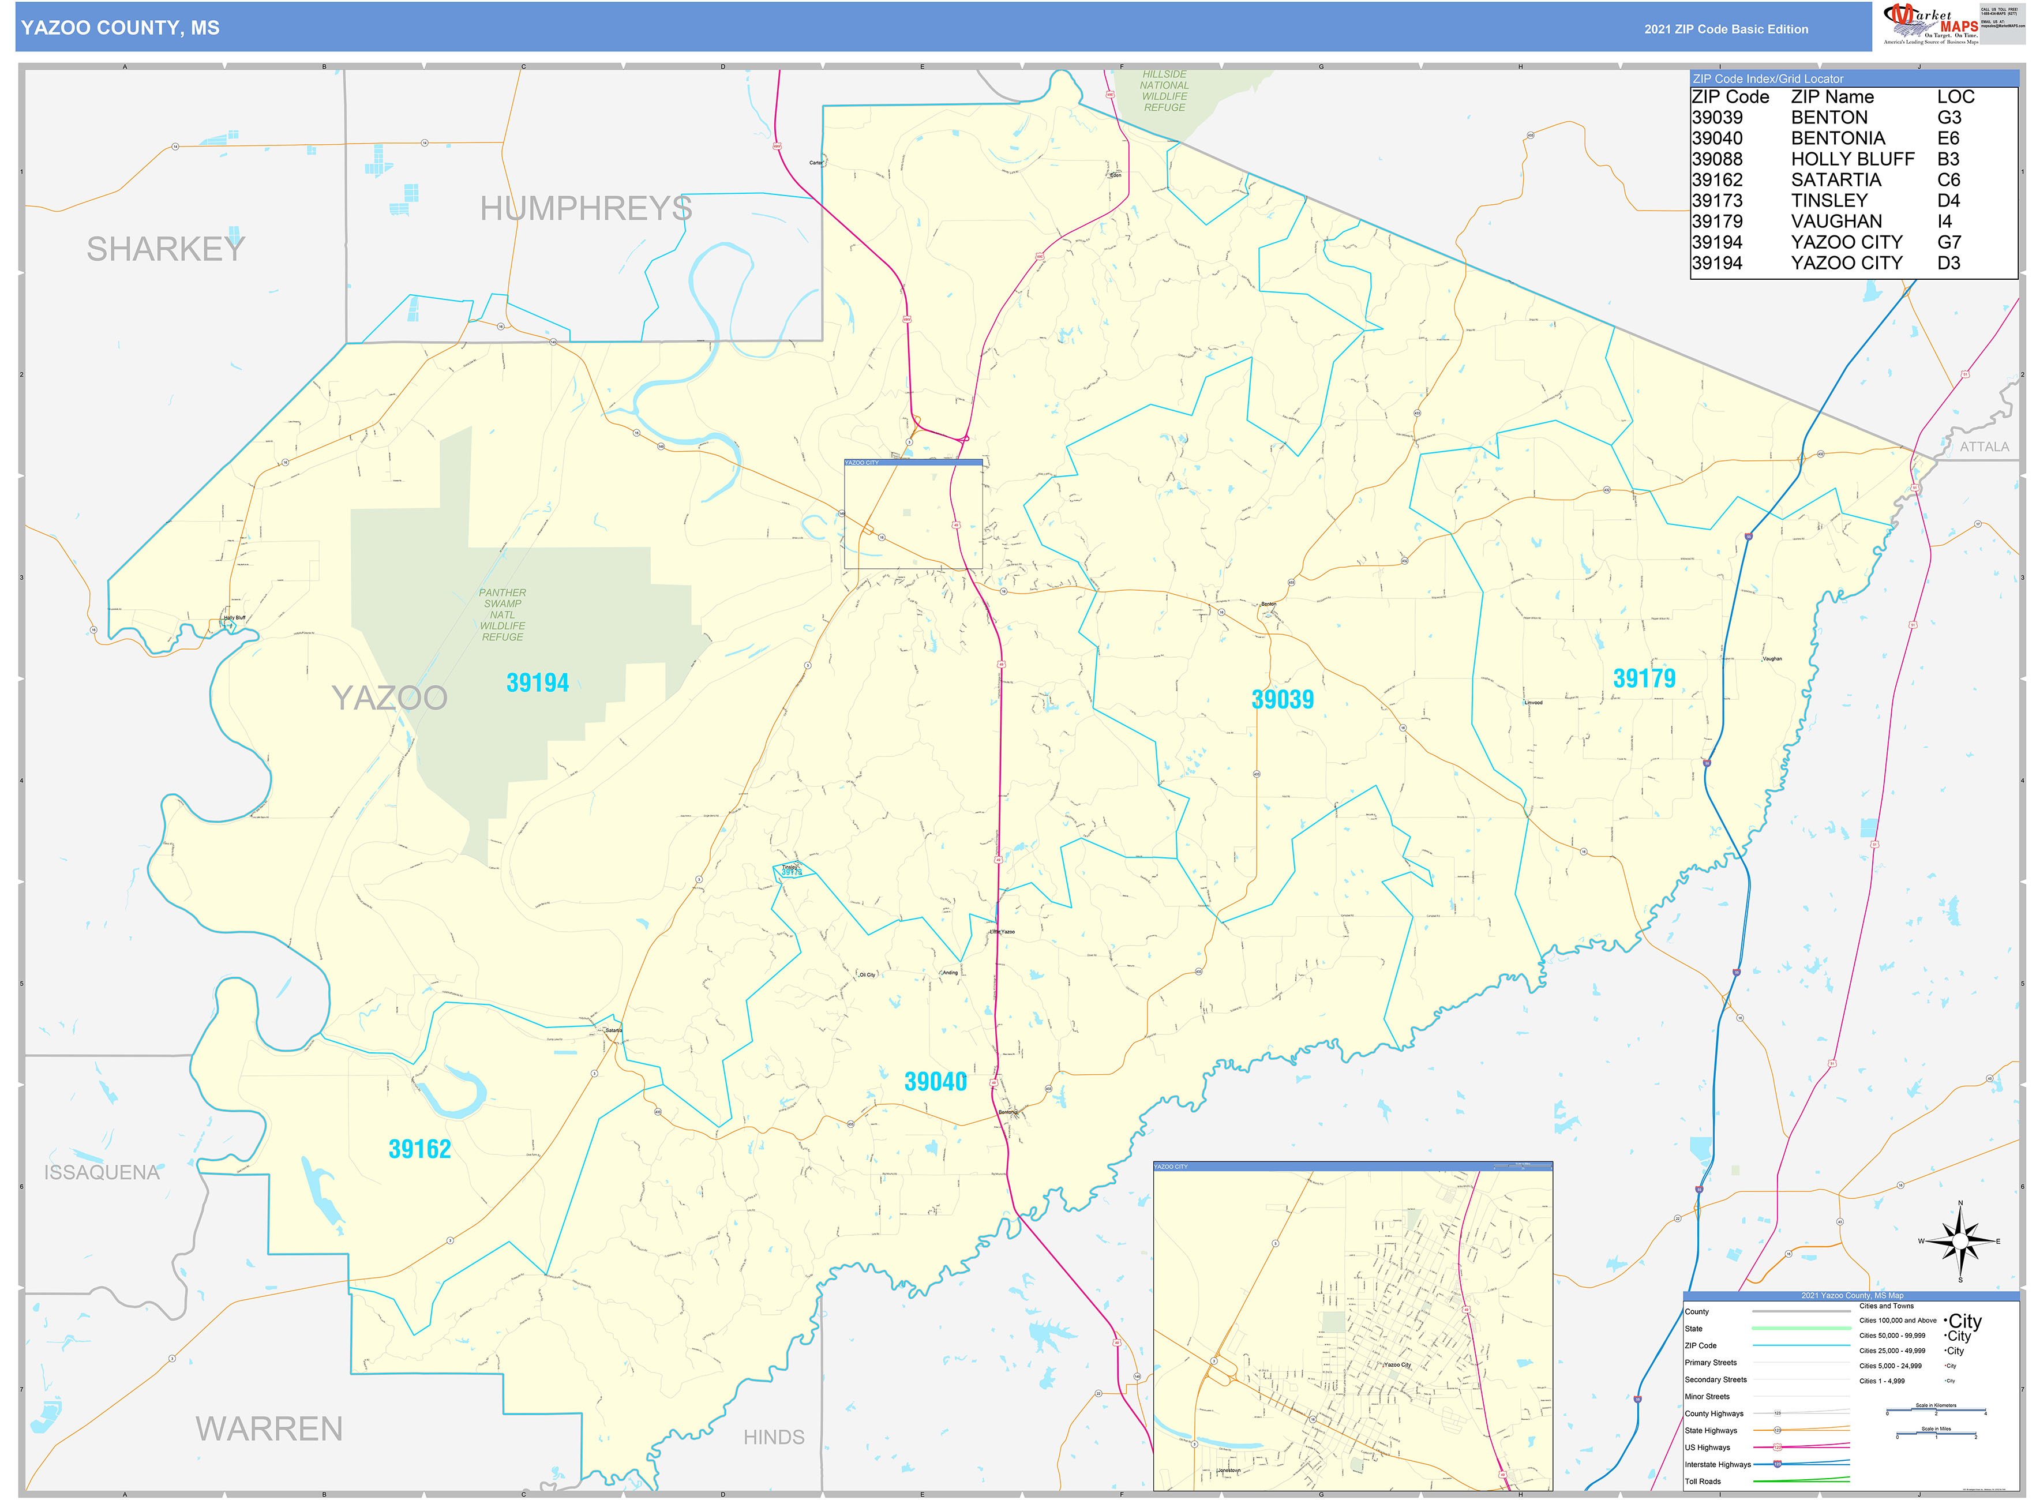The width and height of the screenshot is (2036, 1500).
Task: Click the Scale in Miles bar
Action: coord(1935,1435)
